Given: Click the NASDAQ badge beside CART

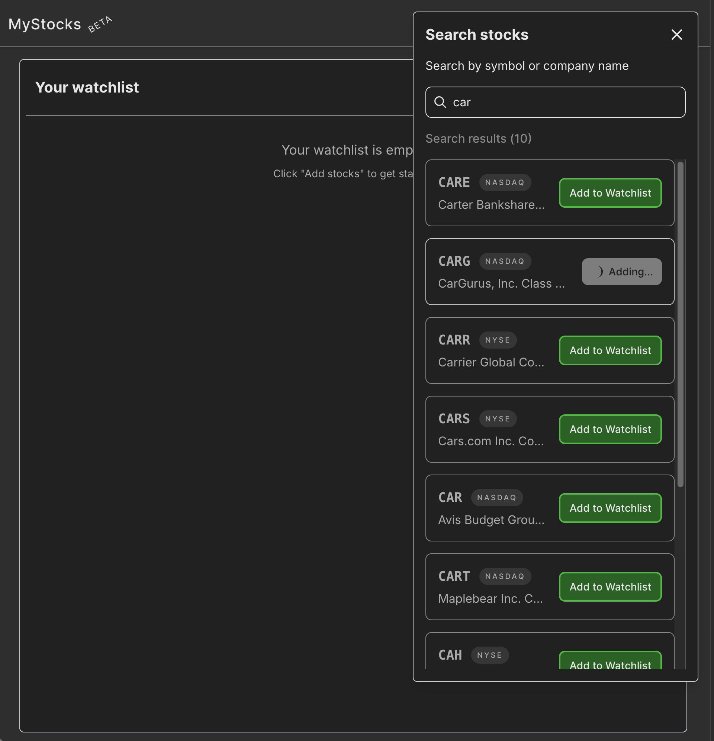Looking at the screenshot, I should point(505,576).
